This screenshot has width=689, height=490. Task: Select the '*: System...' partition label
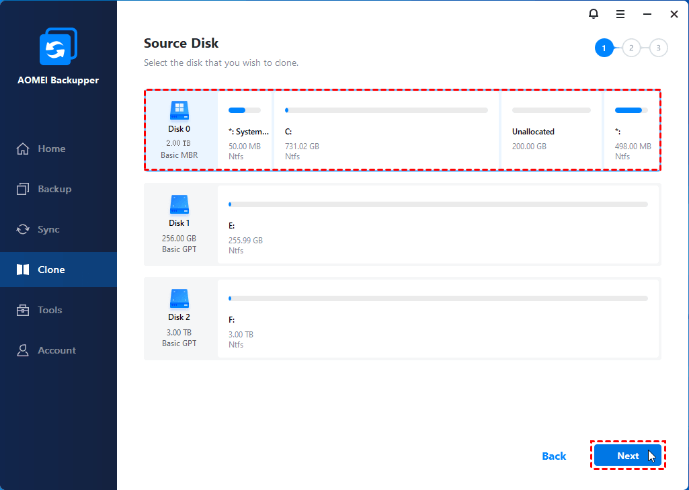pos(249,131)
